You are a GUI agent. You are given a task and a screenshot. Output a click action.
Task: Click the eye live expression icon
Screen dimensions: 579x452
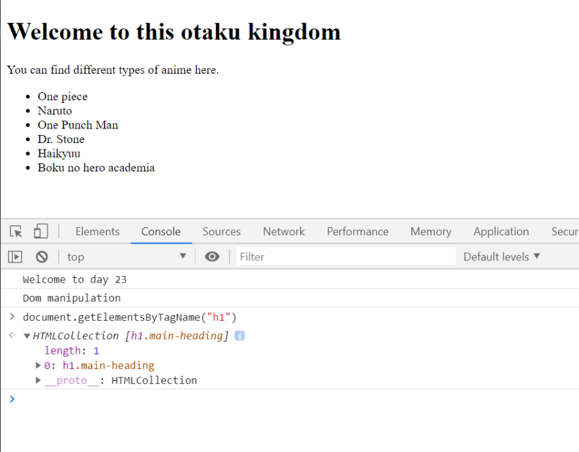pos(212,256)
